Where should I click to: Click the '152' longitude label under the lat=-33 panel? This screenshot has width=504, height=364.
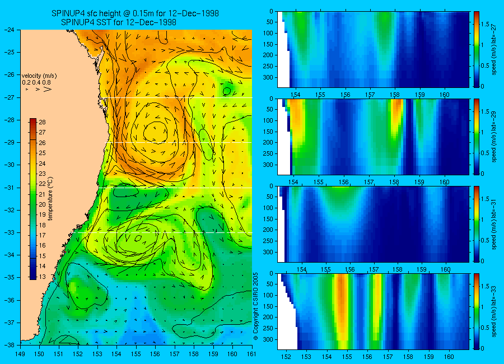286,357
